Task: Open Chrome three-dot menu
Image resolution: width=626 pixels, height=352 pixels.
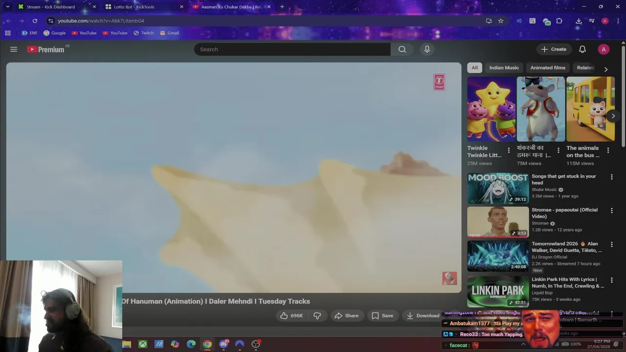Action: 618,21
